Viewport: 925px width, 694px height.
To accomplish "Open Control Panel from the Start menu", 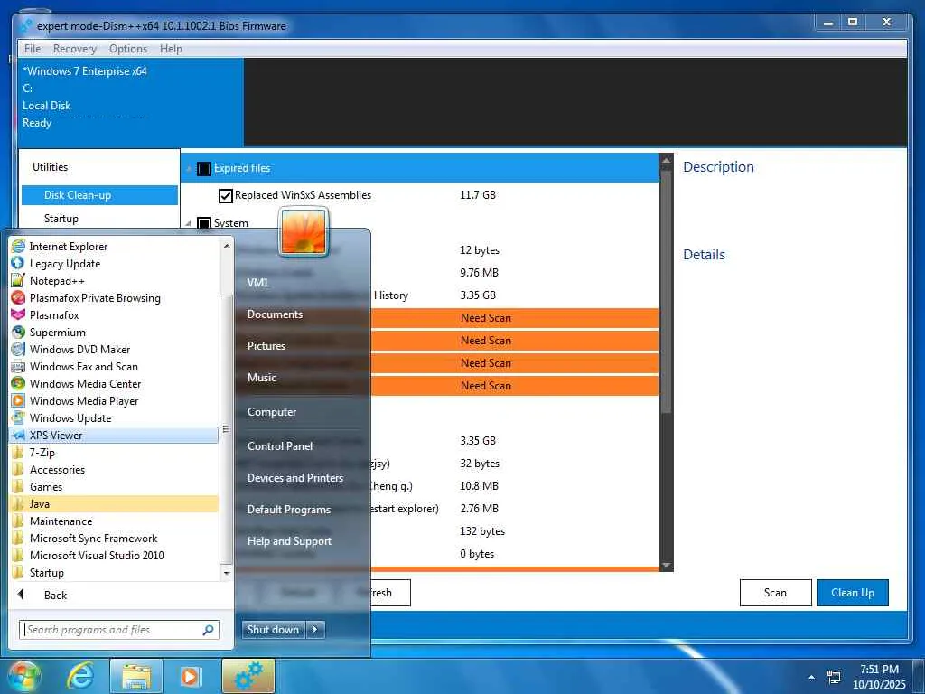I will pos(280,446).
